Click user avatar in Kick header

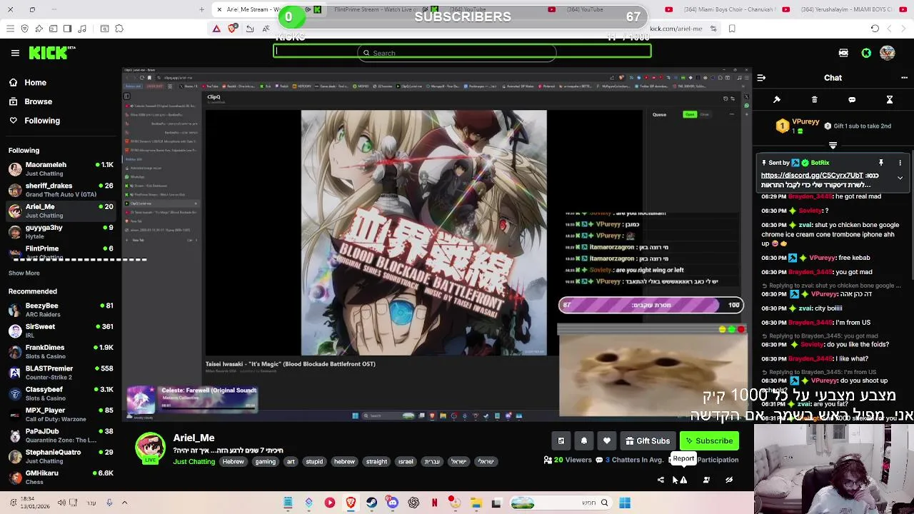click(x=888, y=53)
